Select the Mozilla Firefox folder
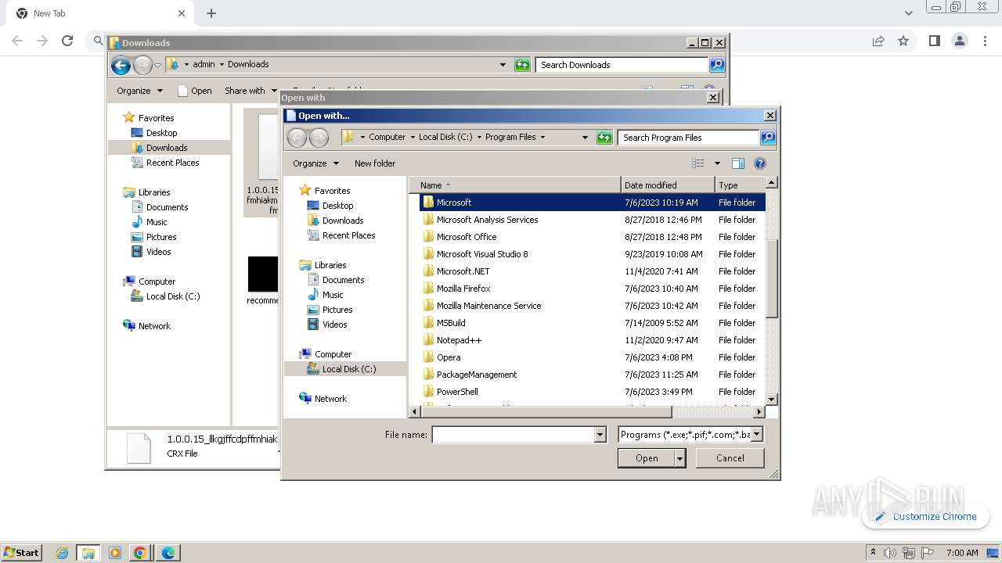The height and width of the screenshot is (563, 1002). tap(593, 289)
